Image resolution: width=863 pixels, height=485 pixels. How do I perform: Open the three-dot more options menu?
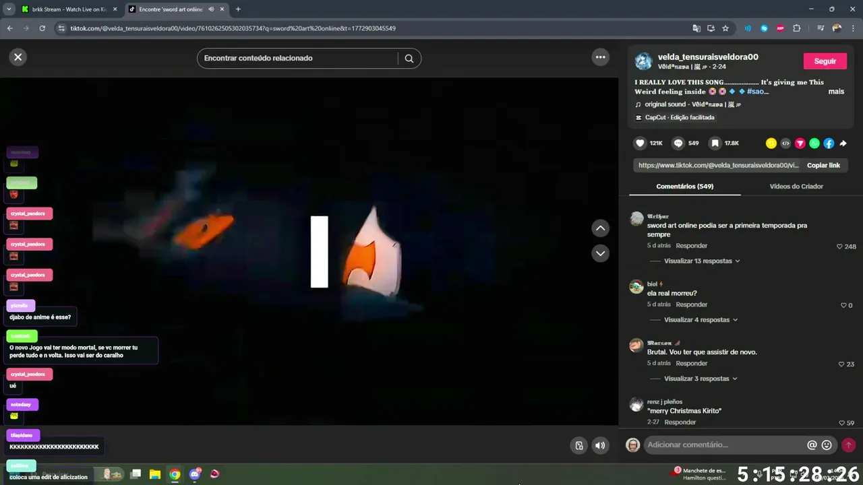pos(601,57)
